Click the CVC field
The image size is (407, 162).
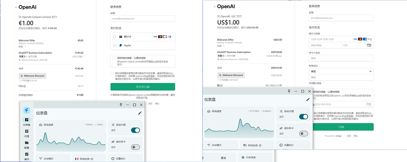(357, 45)
